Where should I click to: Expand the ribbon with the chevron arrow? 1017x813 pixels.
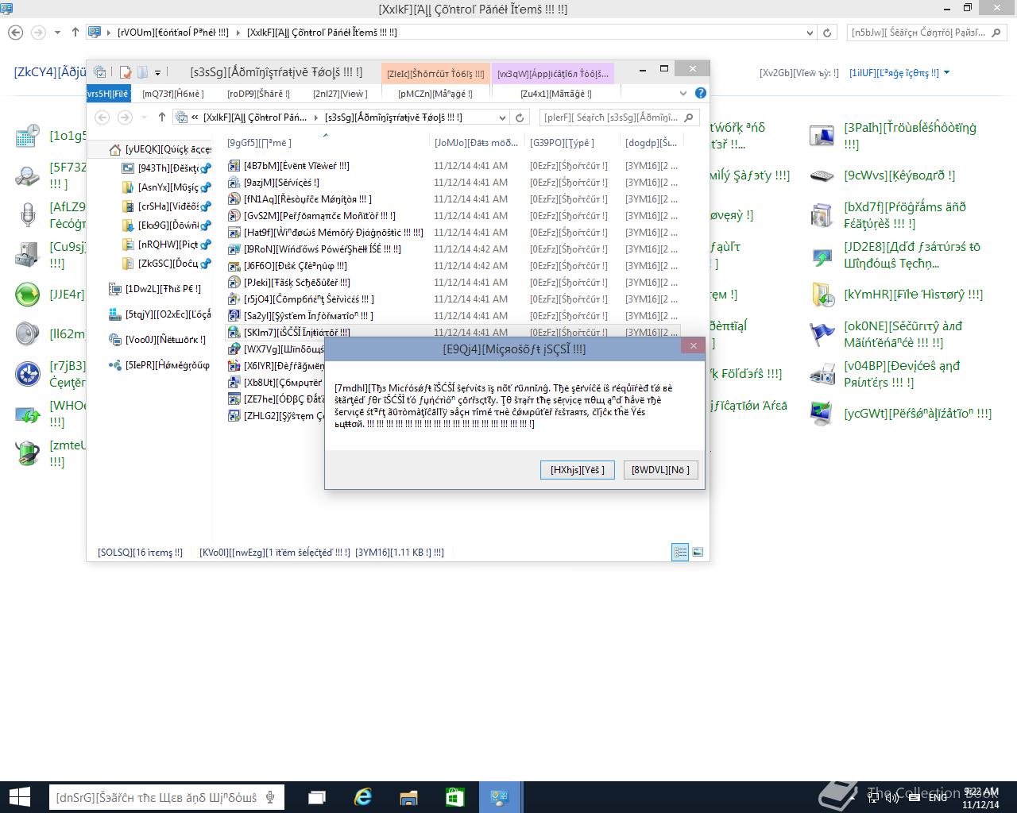click(683, 93)
